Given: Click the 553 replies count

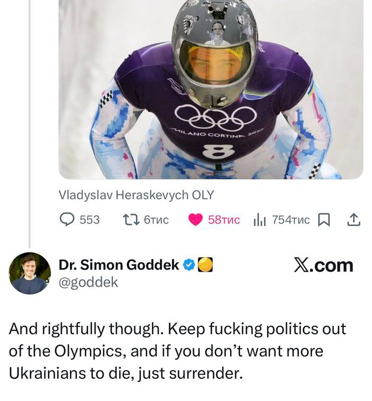Looking at the screenshot, I should coord(89,219).
